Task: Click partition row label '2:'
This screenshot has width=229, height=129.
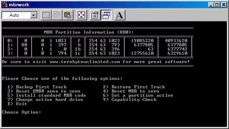Action: (10, 49)
